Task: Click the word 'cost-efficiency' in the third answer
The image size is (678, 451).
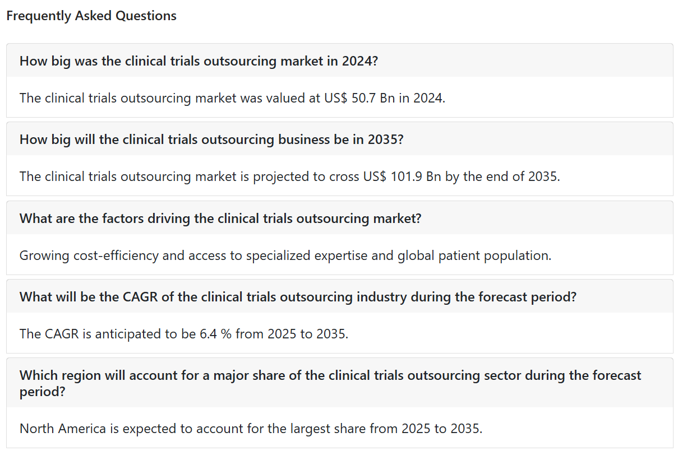Action: 116,255
